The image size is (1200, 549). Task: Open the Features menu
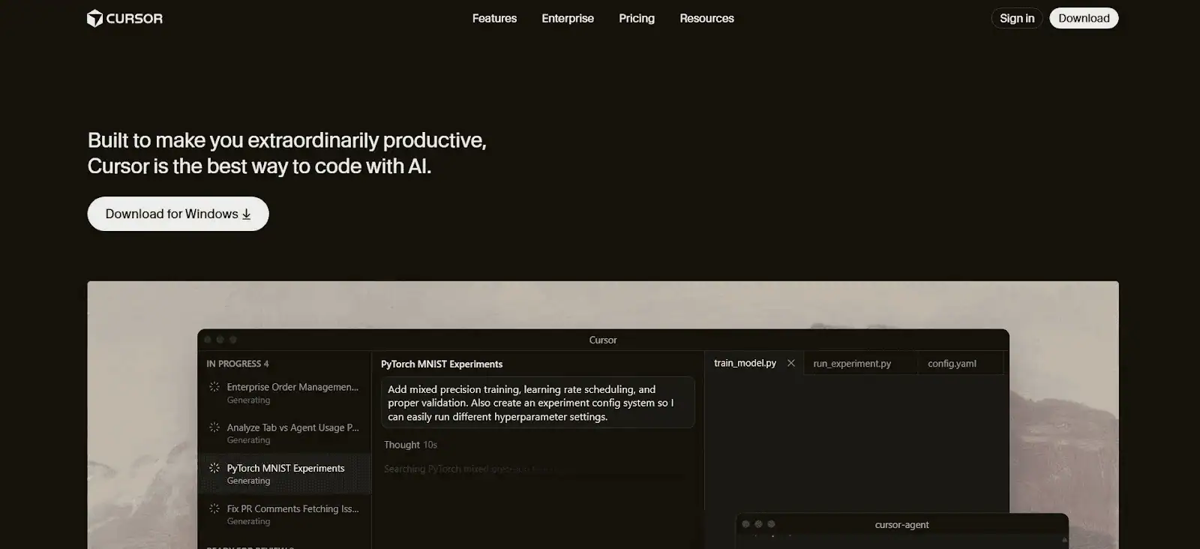(x=494, y=19)
